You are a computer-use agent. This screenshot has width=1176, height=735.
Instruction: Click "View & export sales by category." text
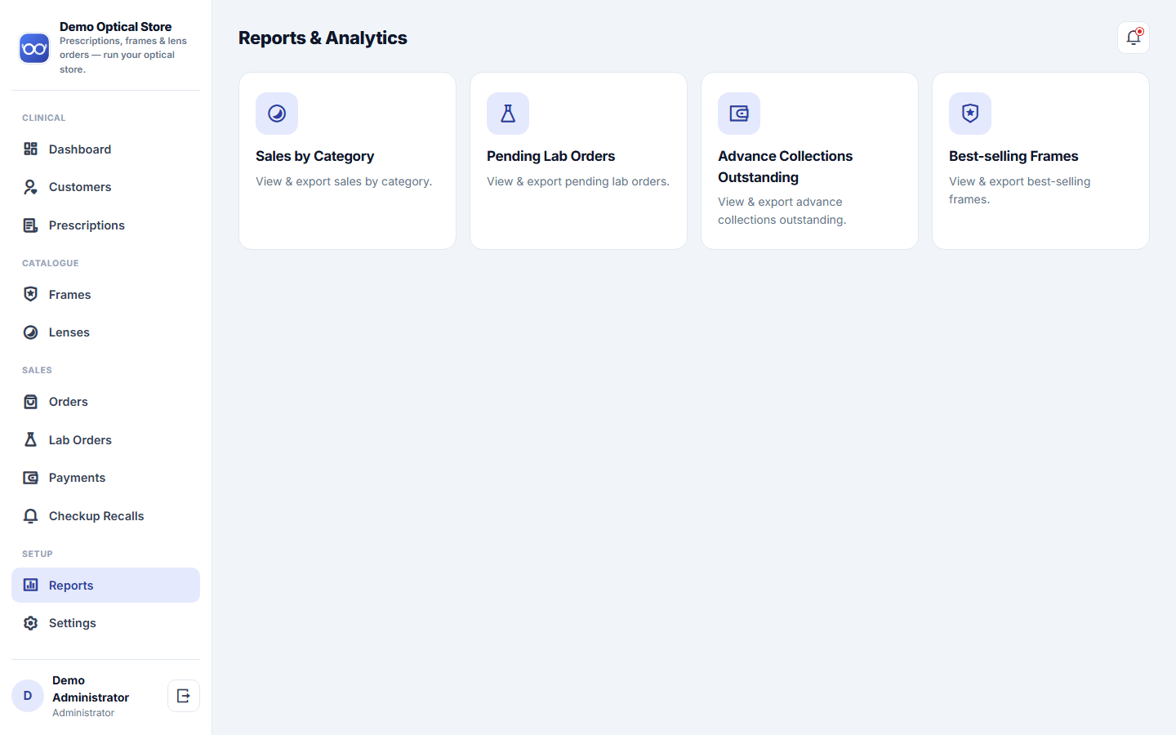344,181
